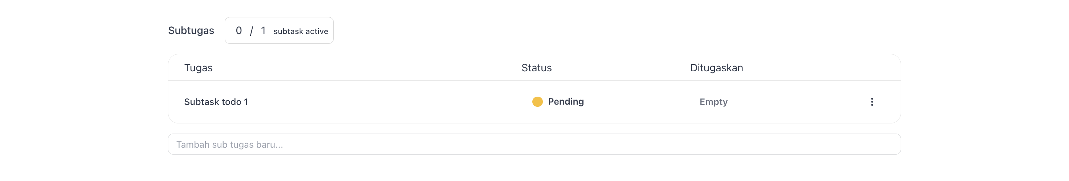Select the Subtask todo 1 table row
Screen dimensions: 1069x181
coord(534,102)
